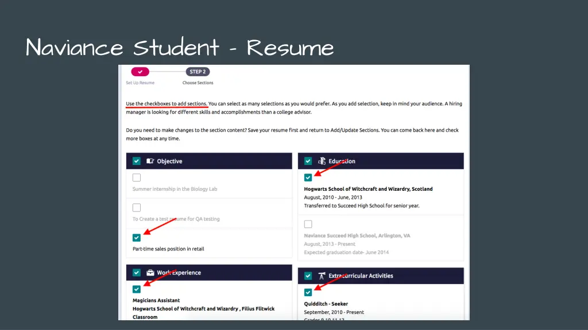Click the Work Experience section title
588x330 pixels.
(179, 273)
